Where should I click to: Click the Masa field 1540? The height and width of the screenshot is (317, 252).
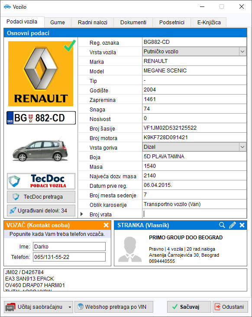click(194, 166)
